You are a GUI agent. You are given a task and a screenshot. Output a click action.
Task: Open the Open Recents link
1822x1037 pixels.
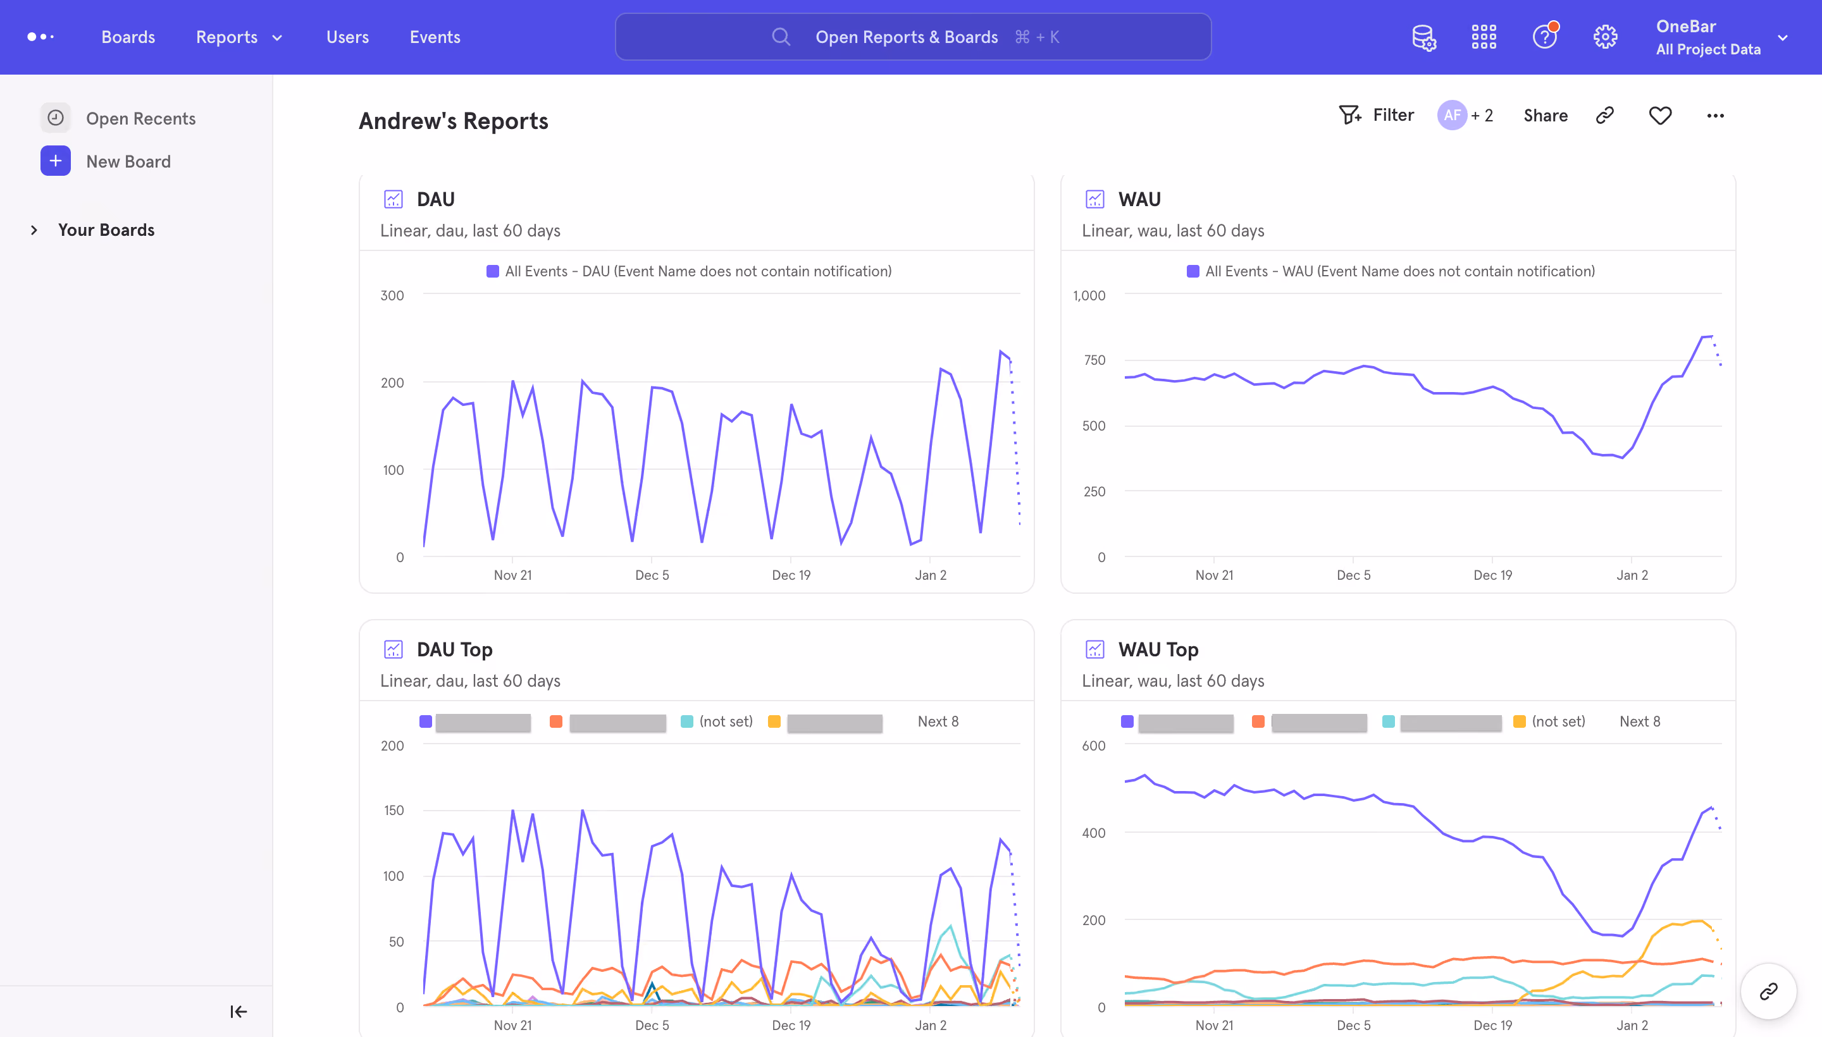[x=140, y=118]
